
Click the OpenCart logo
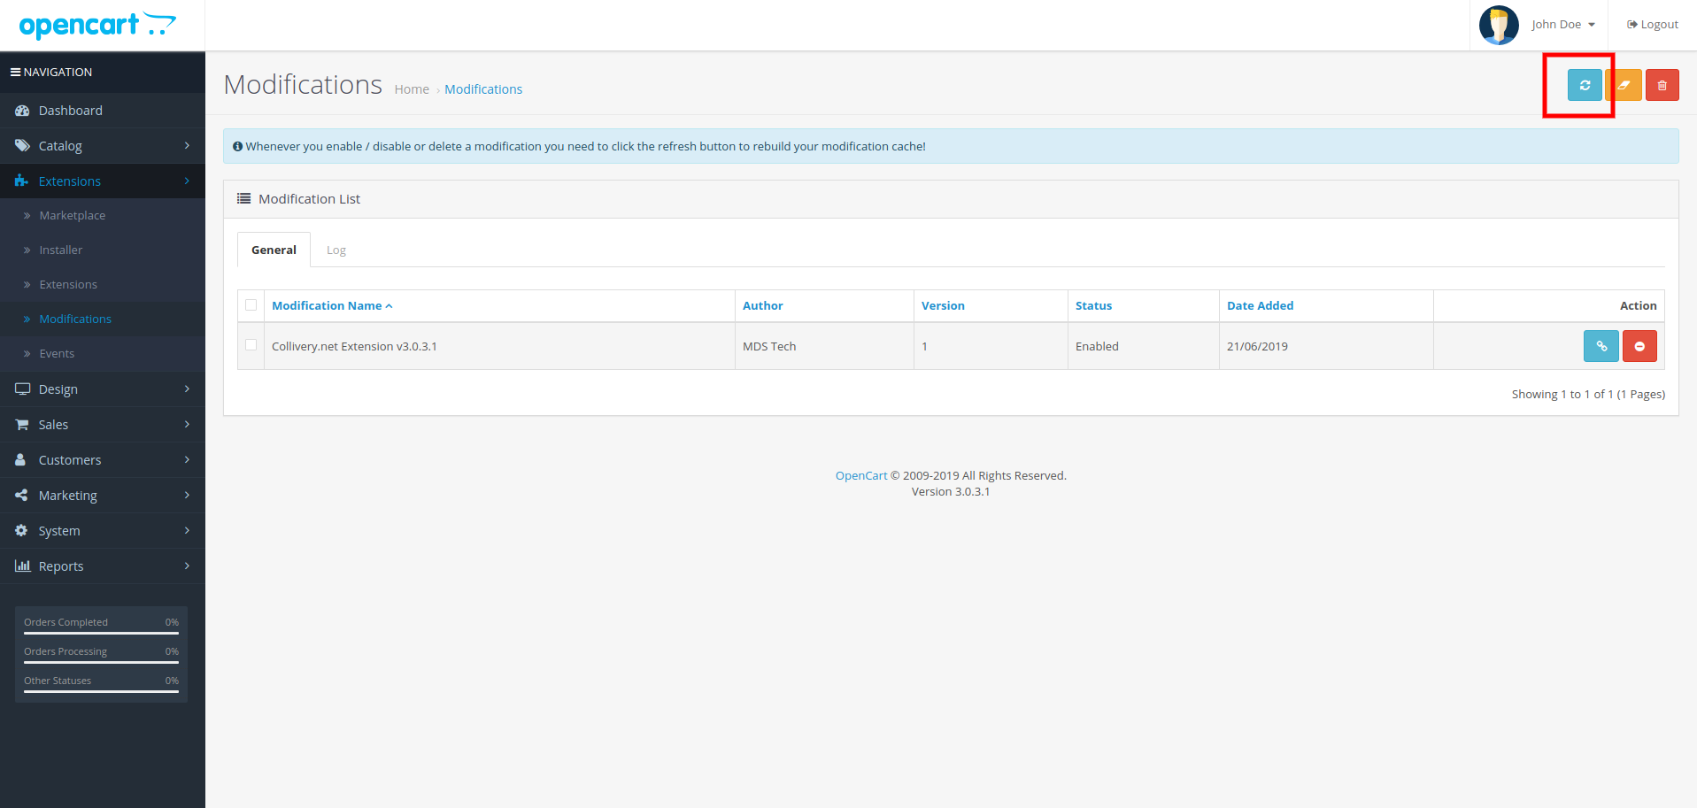97,25
